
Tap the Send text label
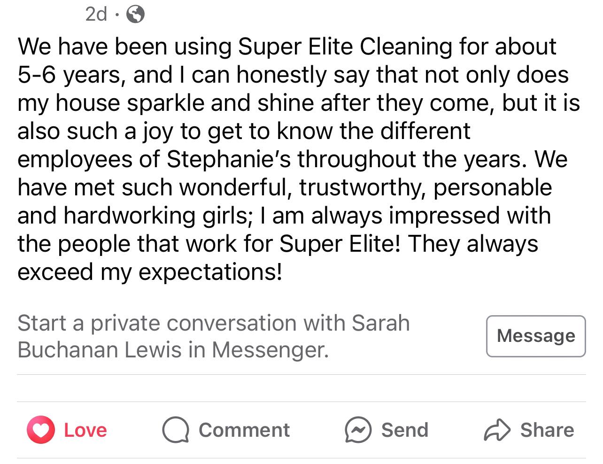(x=404, y=430)
